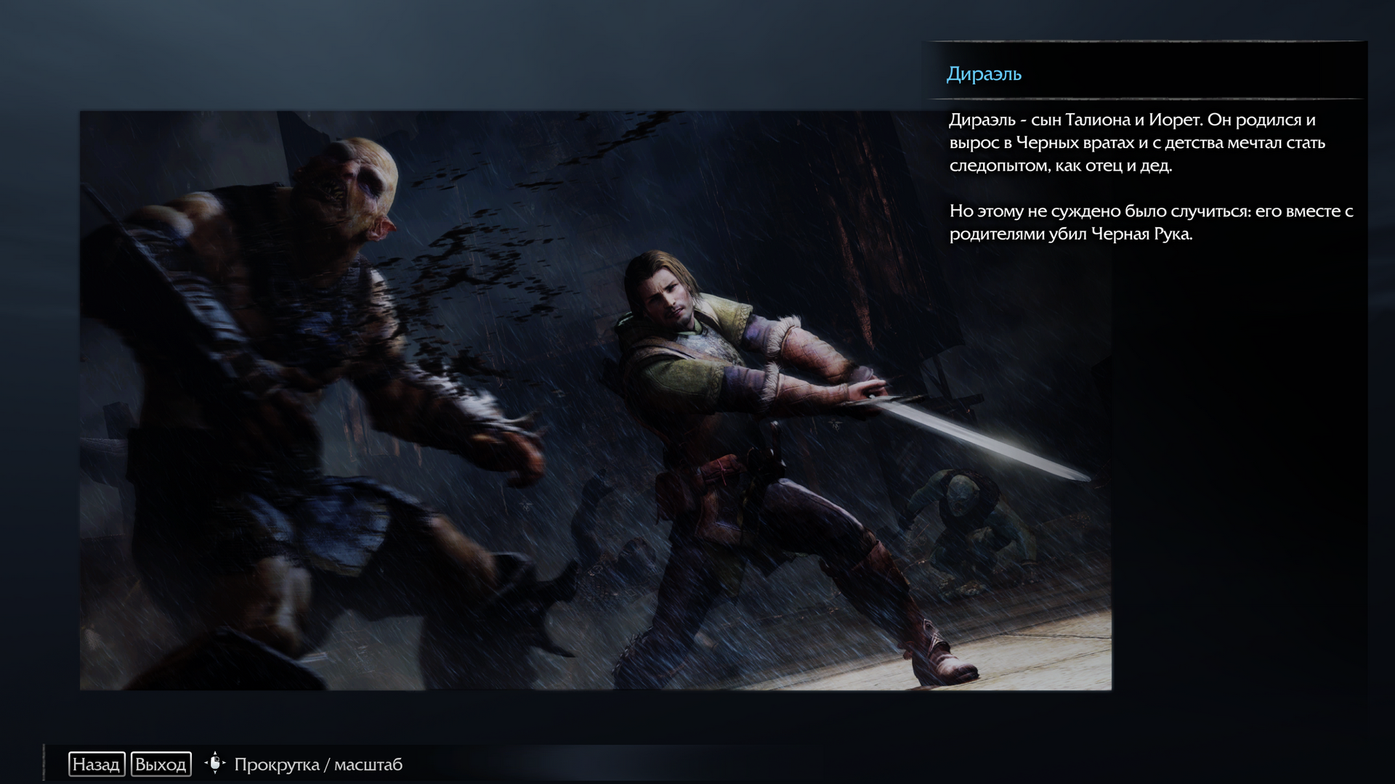This screenshot has height=784, width=1395.
Task: Select the Дираэль title header
Action: point(984,73)
